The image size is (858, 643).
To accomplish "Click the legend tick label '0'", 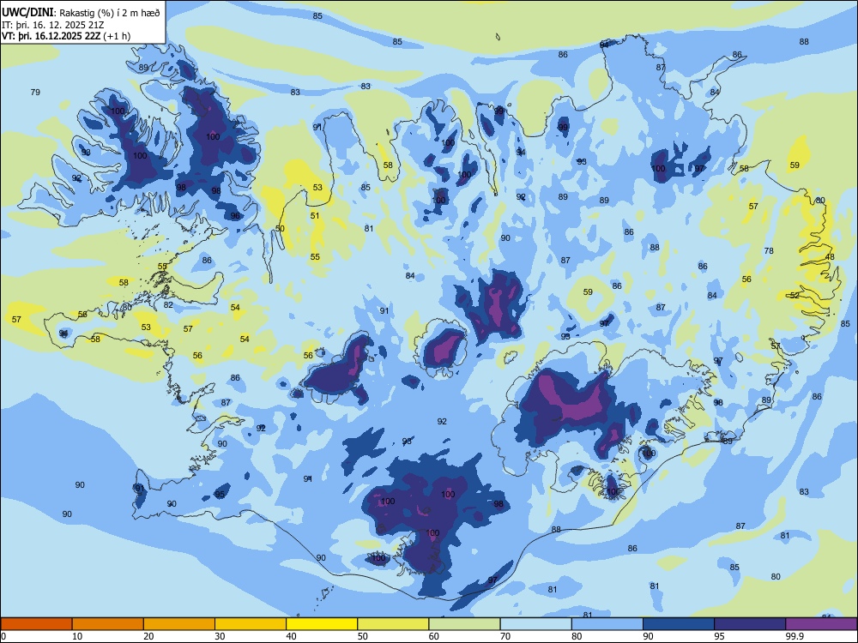I will click(3, 636).
